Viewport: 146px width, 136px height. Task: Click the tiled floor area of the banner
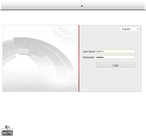36,86
